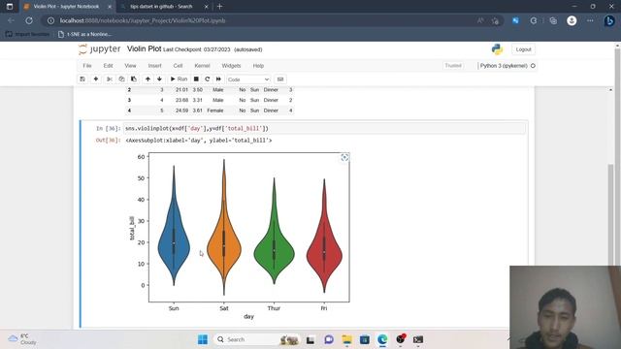Click the expand figure icon on the violin plot
Image resolution: width=621 pixels, height=349 pixels.
pyautogui.click(x=344, y=157)
